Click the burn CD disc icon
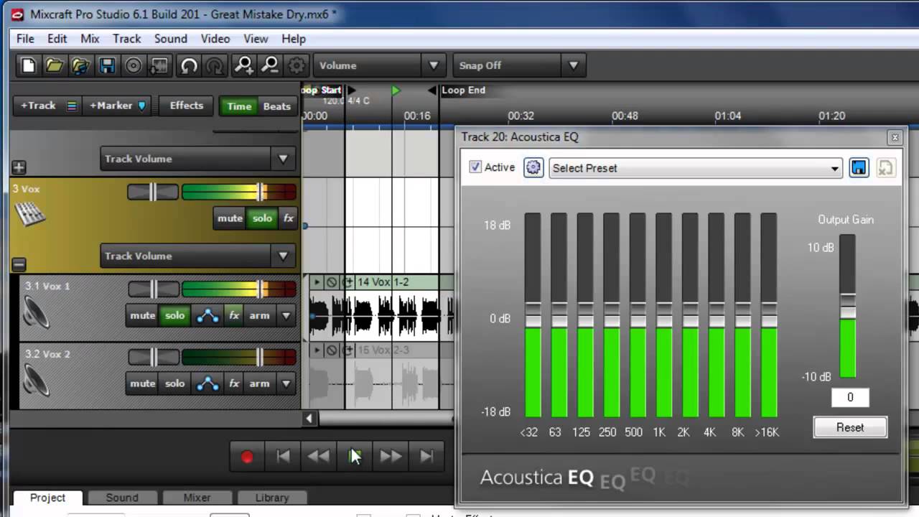 coord(134,65)
